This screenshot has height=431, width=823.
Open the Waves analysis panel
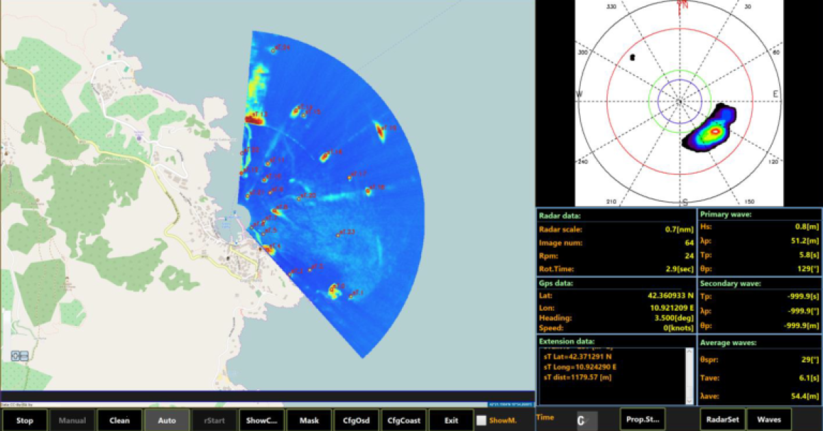tap(770, 419)
